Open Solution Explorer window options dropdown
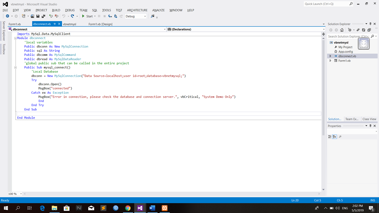Image resolution: width=379 pixels, height=213 pixels. (x=366, y=24)
